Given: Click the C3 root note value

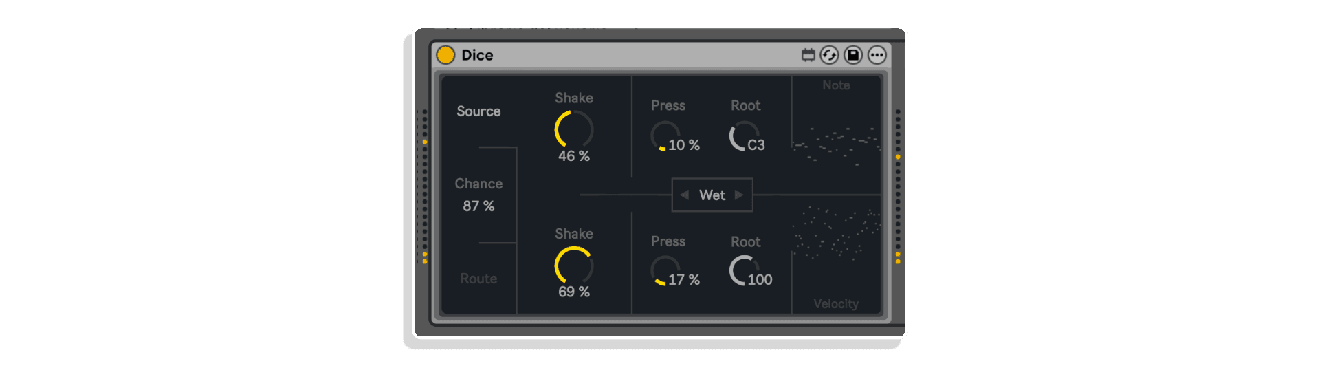Looking at the screenshot, I should pos(756,145).
